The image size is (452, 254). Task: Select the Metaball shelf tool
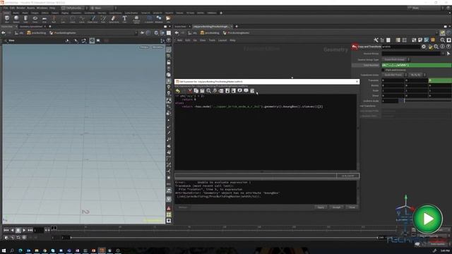[x=159, y=19]
